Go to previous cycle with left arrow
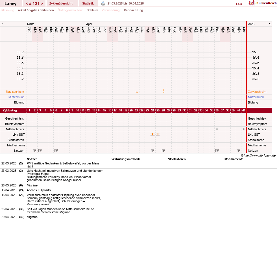The height and width of the screenshot is (253, 277). (x=27, y=4)
